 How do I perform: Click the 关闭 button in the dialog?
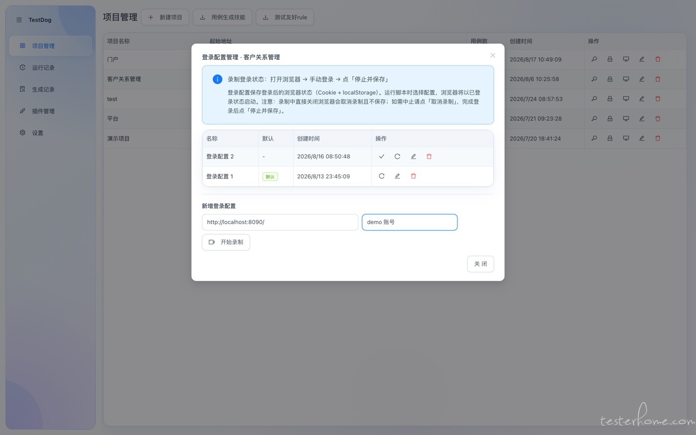coord(480,264)
